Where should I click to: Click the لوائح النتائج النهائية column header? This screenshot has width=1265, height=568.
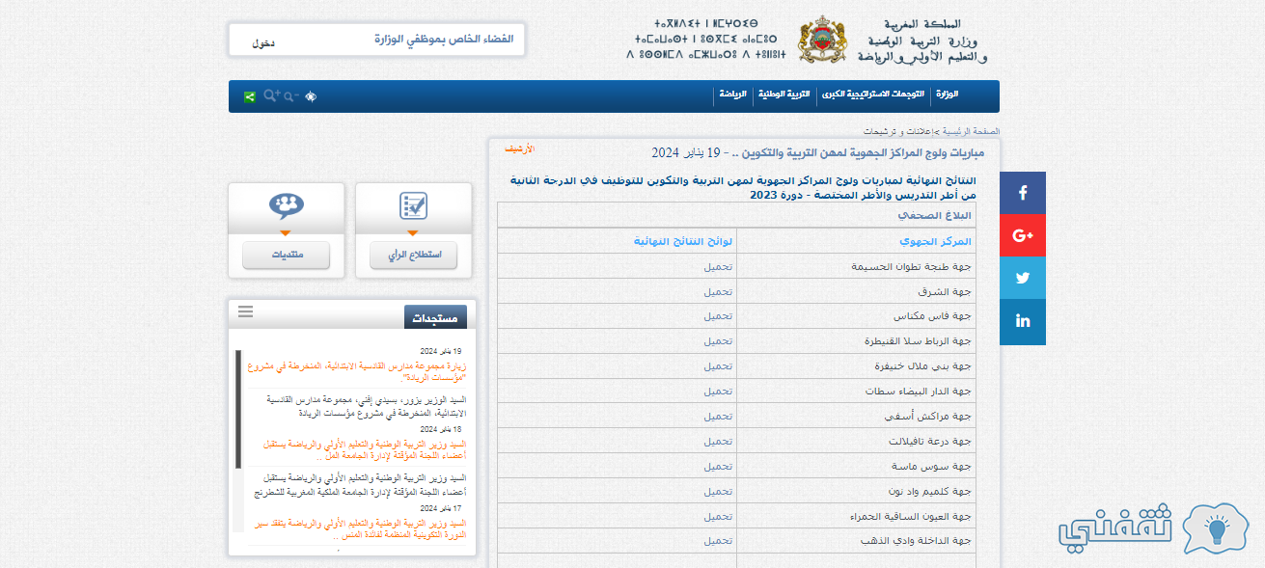[x=683, y=241]
